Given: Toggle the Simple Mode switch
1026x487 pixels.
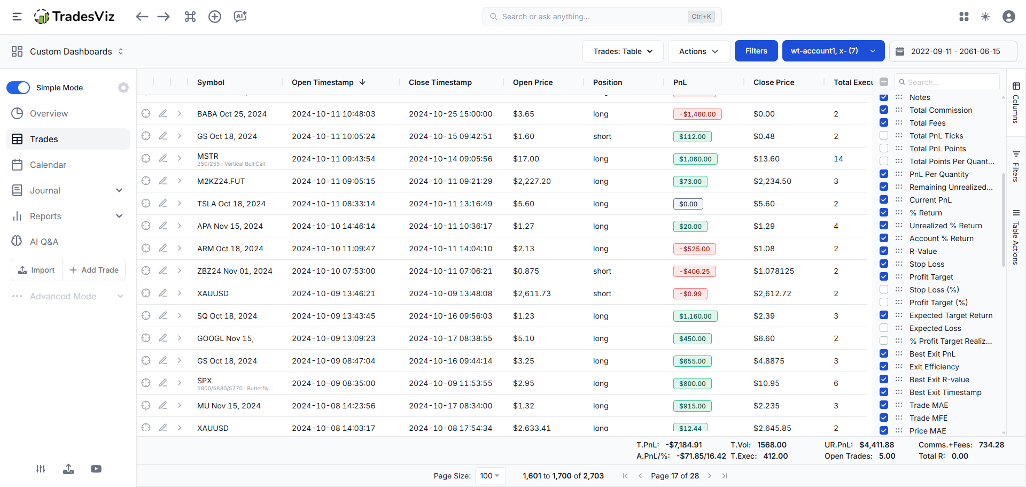Looking at the screenshot, I should (18, 88).
